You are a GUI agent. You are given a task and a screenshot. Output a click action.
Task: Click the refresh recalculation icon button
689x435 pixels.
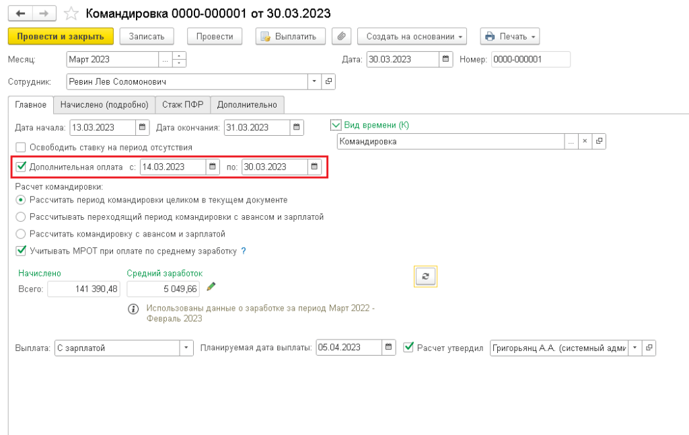pyautogui.click(x=425, y=276)
